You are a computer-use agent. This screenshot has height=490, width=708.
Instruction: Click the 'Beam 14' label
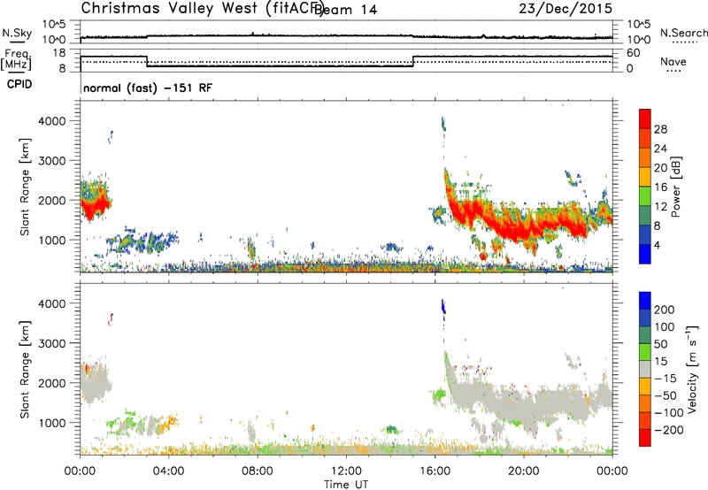[x=345, y=10]
